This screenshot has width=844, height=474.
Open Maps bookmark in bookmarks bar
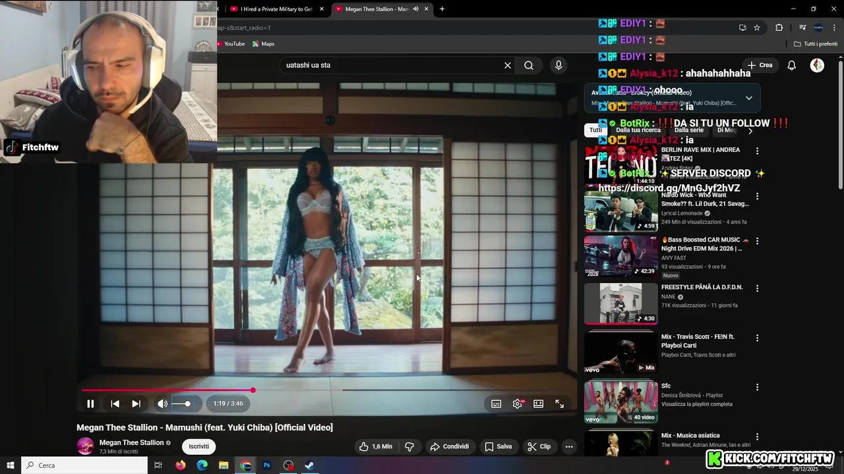tap(263, 44)
